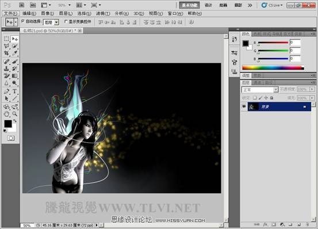Select the Healing Brush tool
The width and height of the screenshot is (318, 229).
pos(6,61)
